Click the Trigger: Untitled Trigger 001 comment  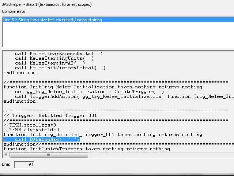(x=50, y=115)
